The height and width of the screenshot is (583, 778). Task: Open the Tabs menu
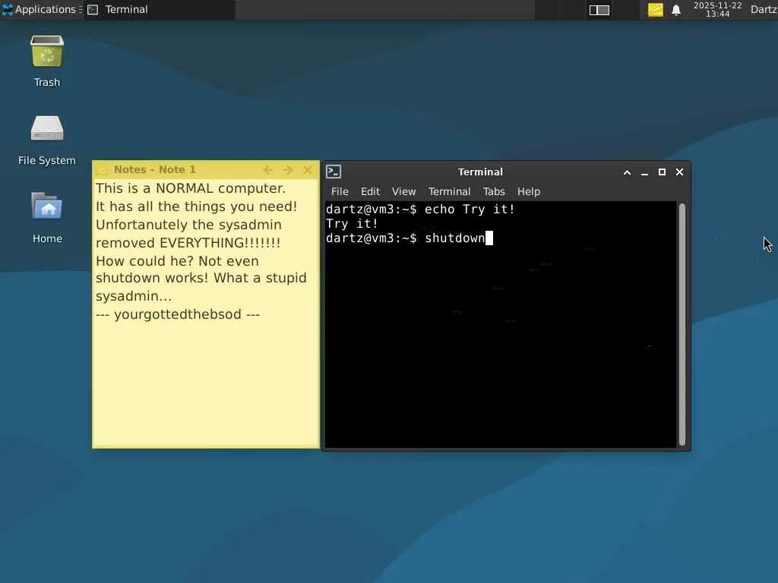point(494,191)
